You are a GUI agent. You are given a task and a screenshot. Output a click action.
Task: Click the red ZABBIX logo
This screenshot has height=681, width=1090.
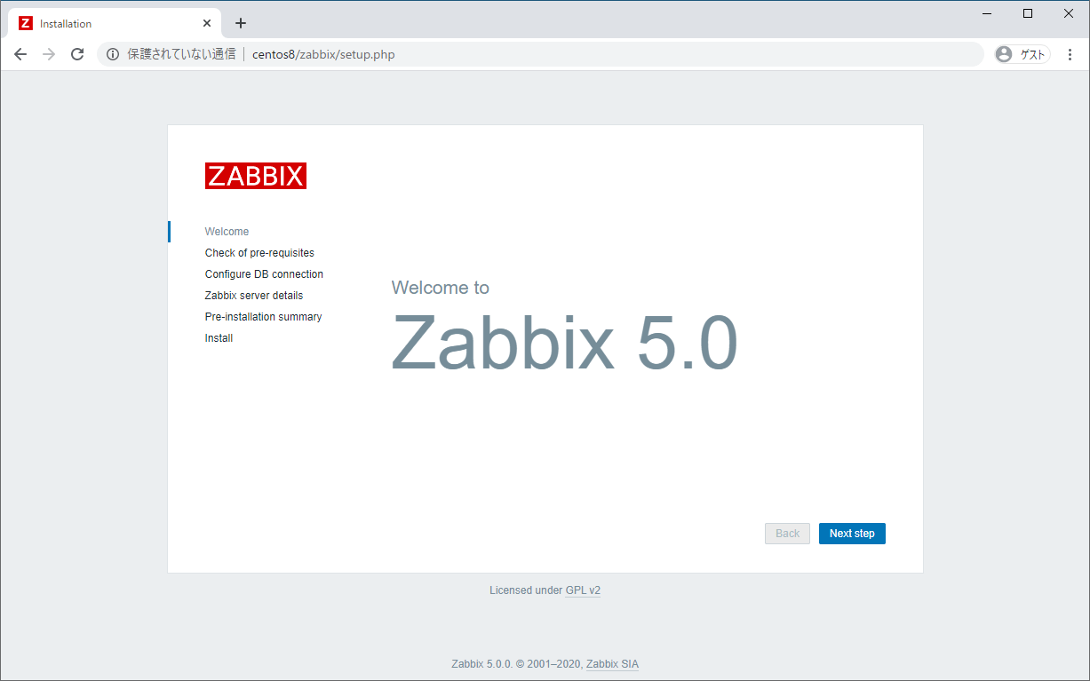click(256, 176)
